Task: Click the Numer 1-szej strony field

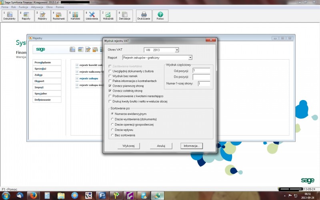Action: point(204,84)
